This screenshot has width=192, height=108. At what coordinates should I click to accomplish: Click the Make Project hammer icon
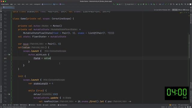[x=114, y=4]
